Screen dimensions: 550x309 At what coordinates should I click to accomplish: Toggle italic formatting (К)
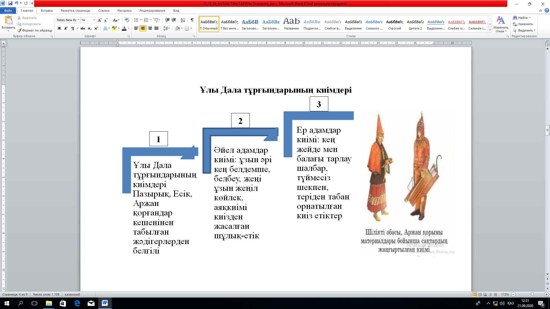point(66,28)
